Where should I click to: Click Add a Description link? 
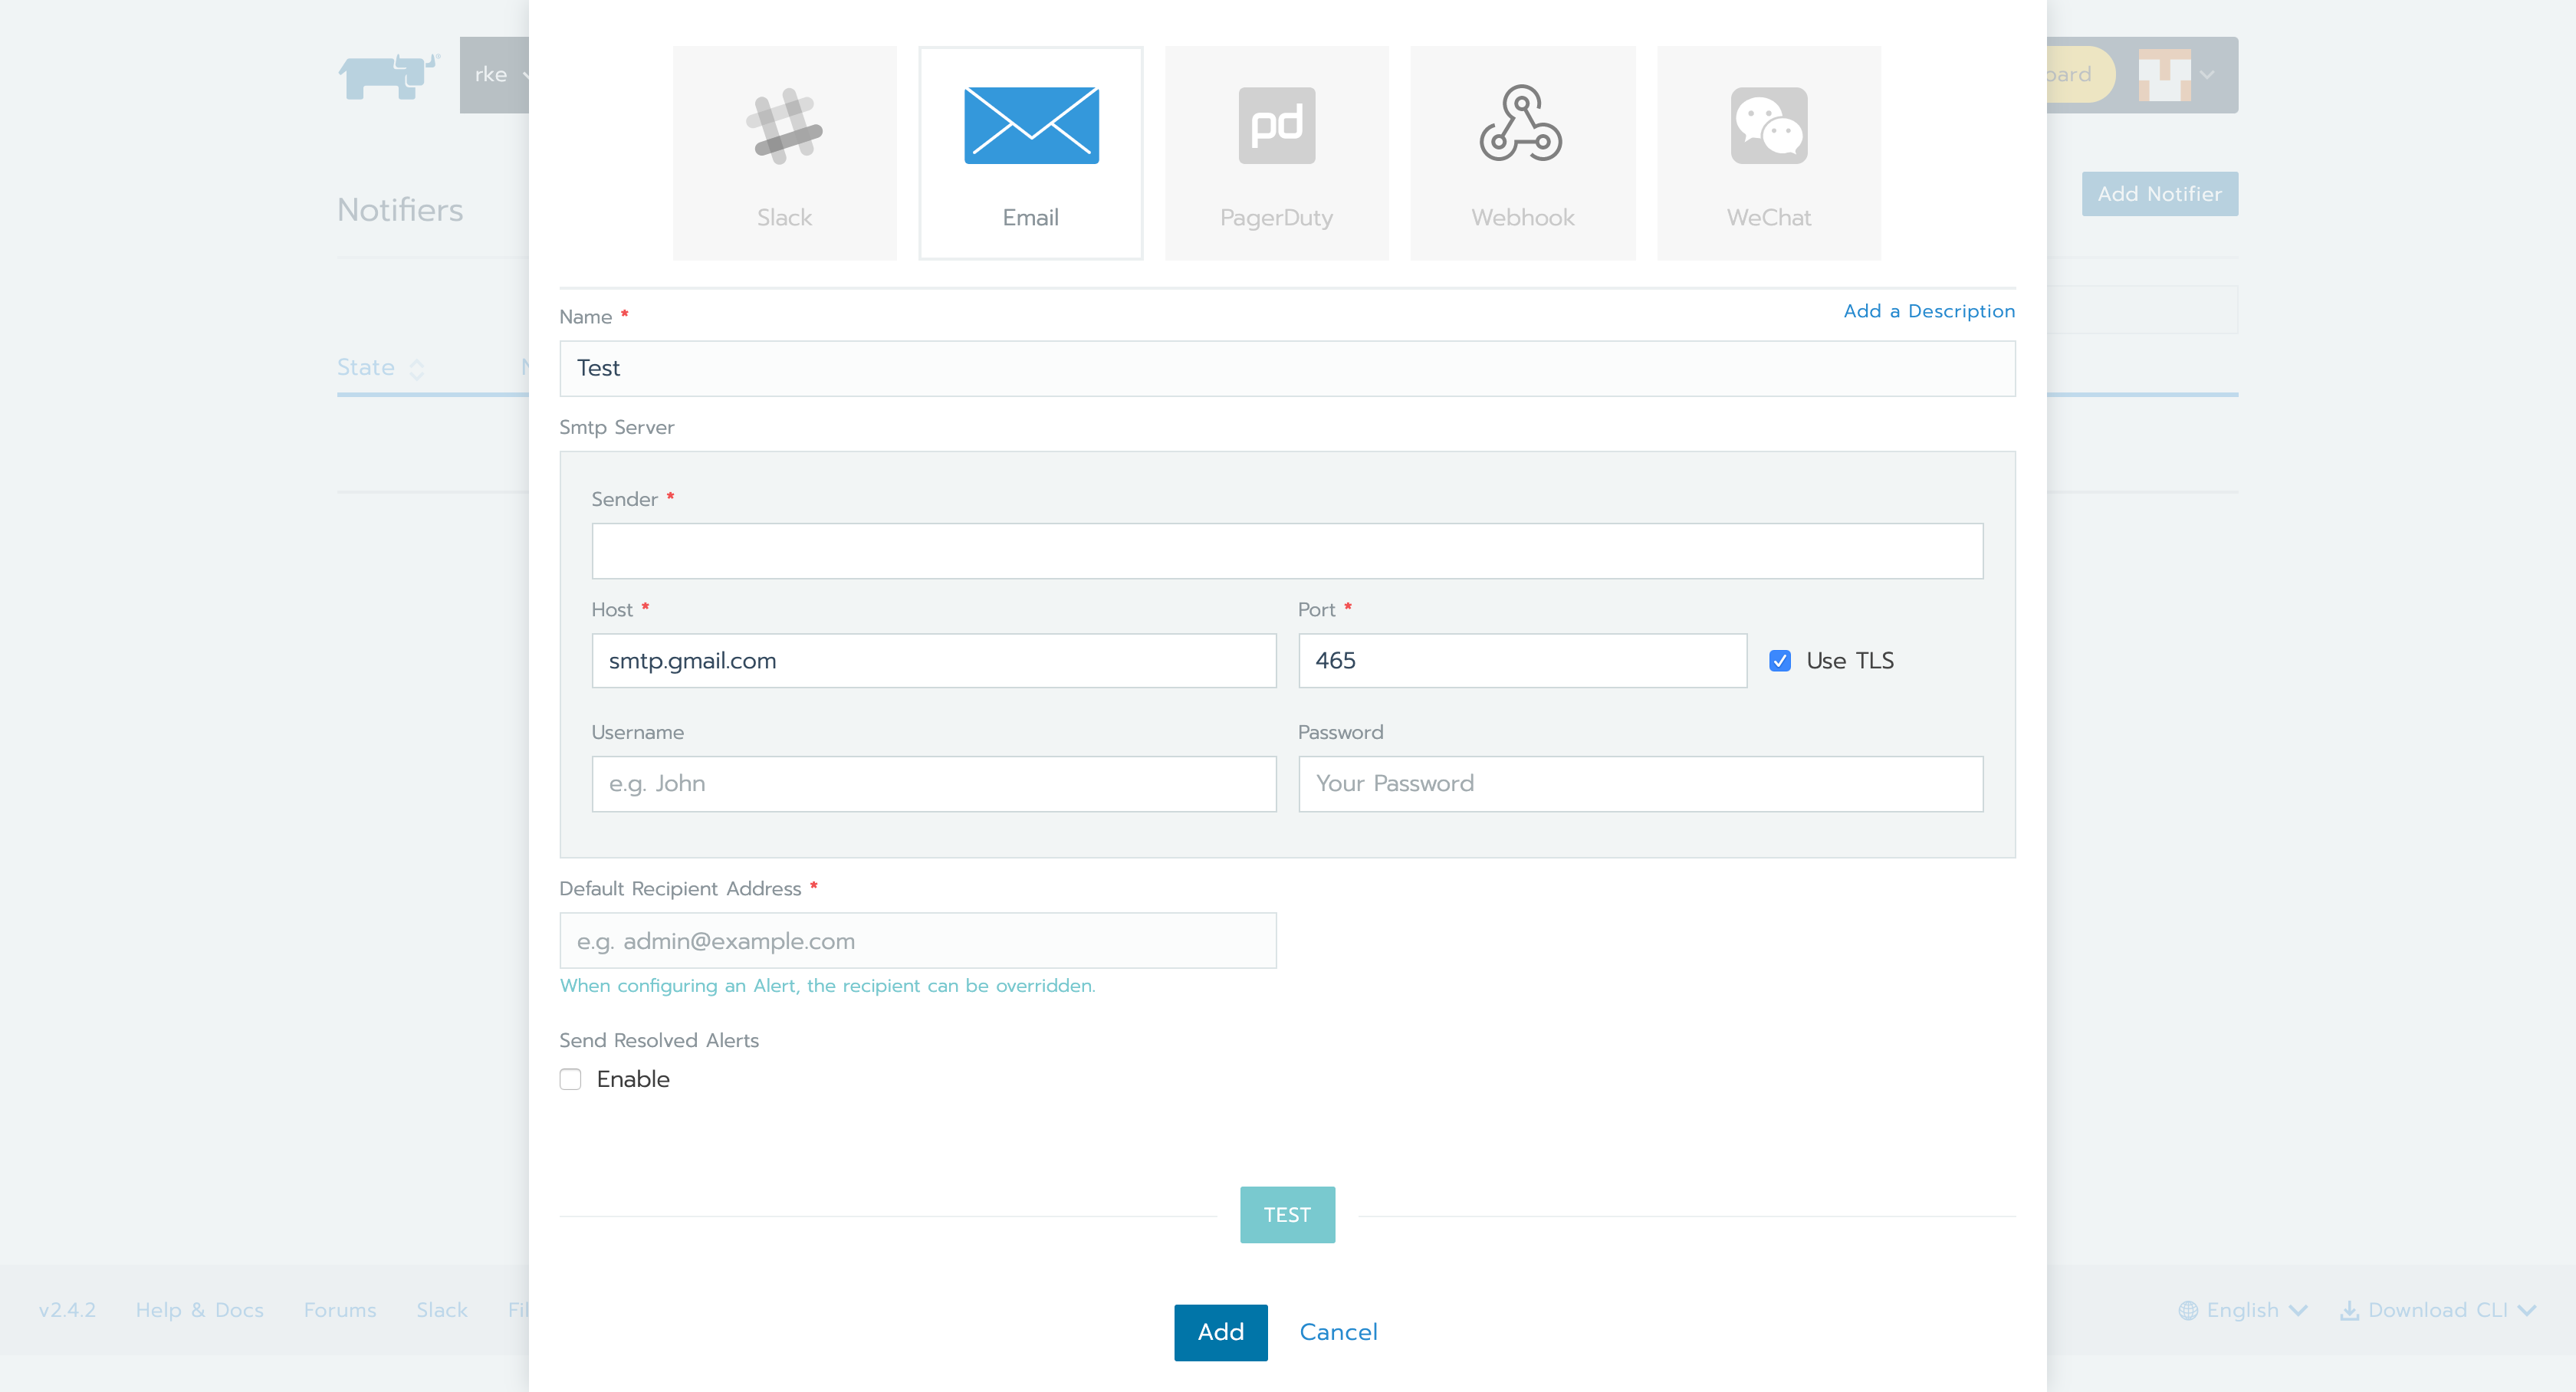click(1928, 311)
